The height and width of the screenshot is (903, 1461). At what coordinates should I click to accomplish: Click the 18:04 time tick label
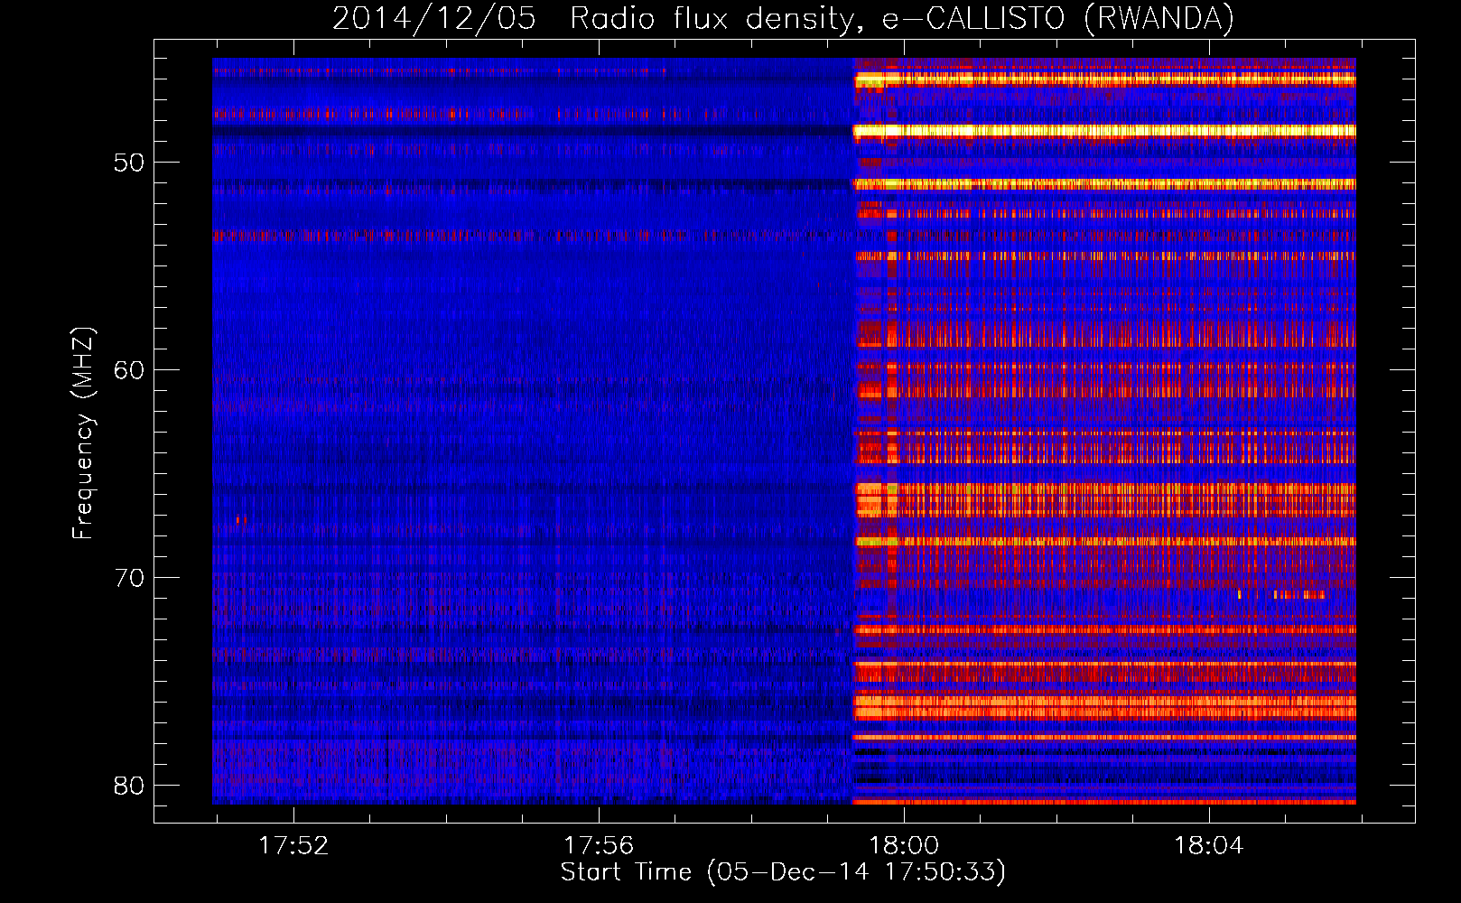pyautogui.click(x=1208, y=846)
